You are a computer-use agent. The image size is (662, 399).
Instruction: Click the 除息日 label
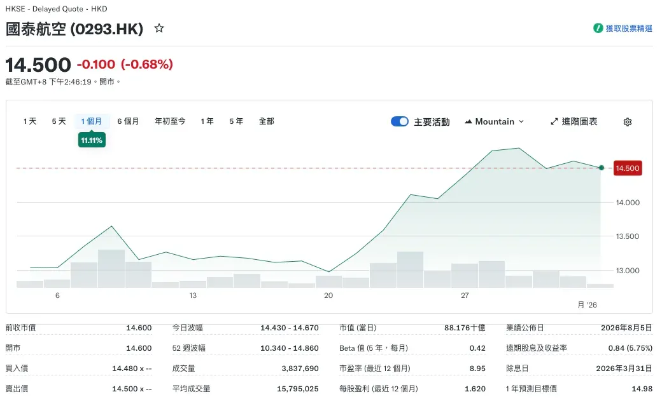[x=517, y=369]
